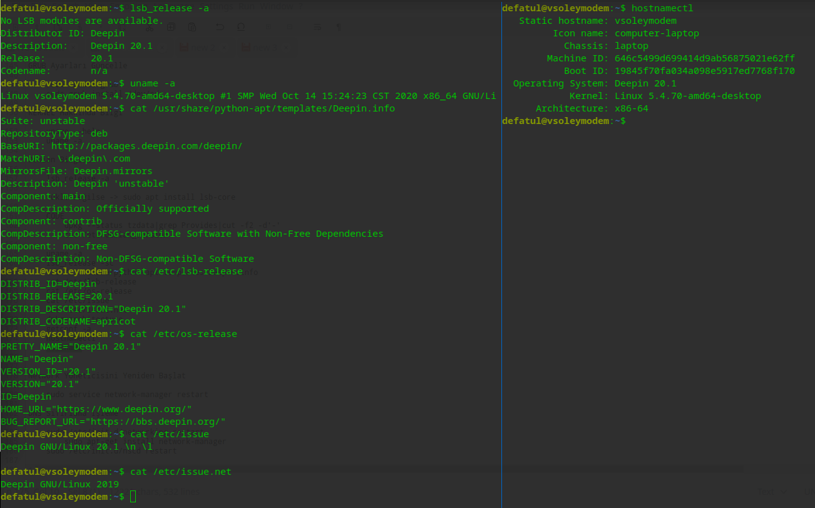This screenshot has width=815, height=508.
Task: Click the "DISTRIB_RELEASE=20.1" line
Action: (x=57, y=296)
